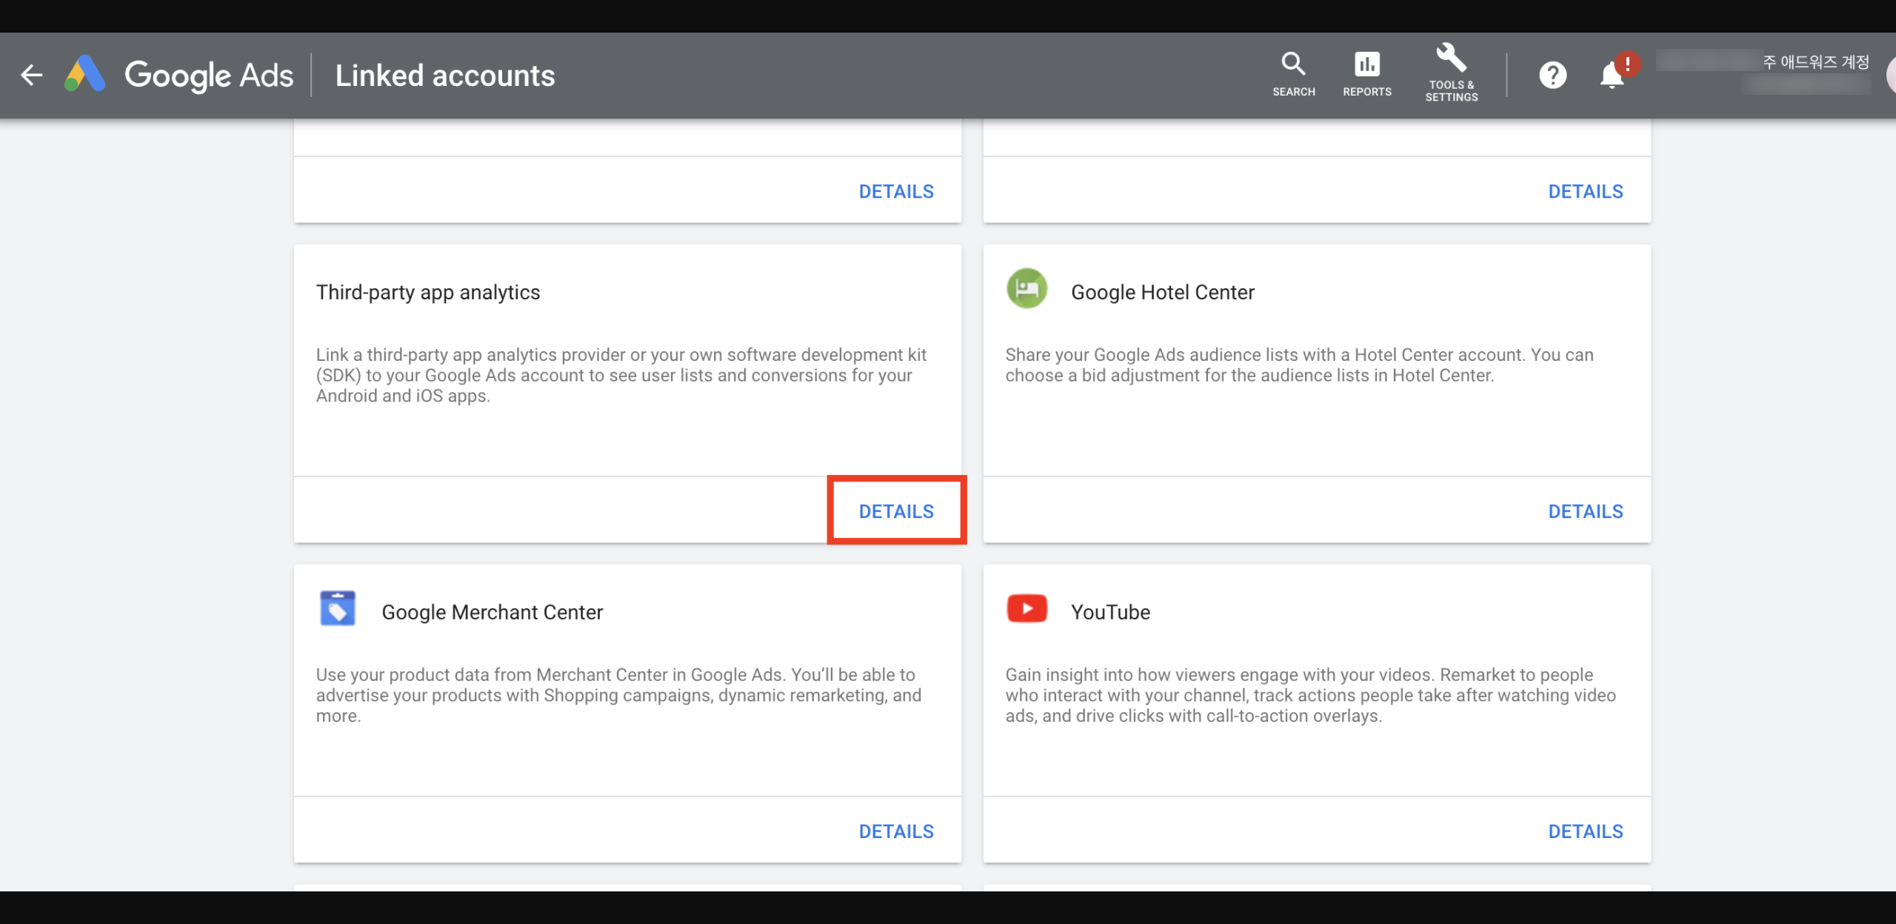Click the Google Merchant Center price-tag icon

[x=337, y=609]
